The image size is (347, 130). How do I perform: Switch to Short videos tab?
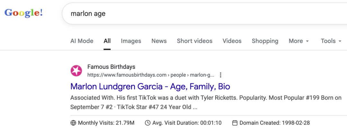195,41
